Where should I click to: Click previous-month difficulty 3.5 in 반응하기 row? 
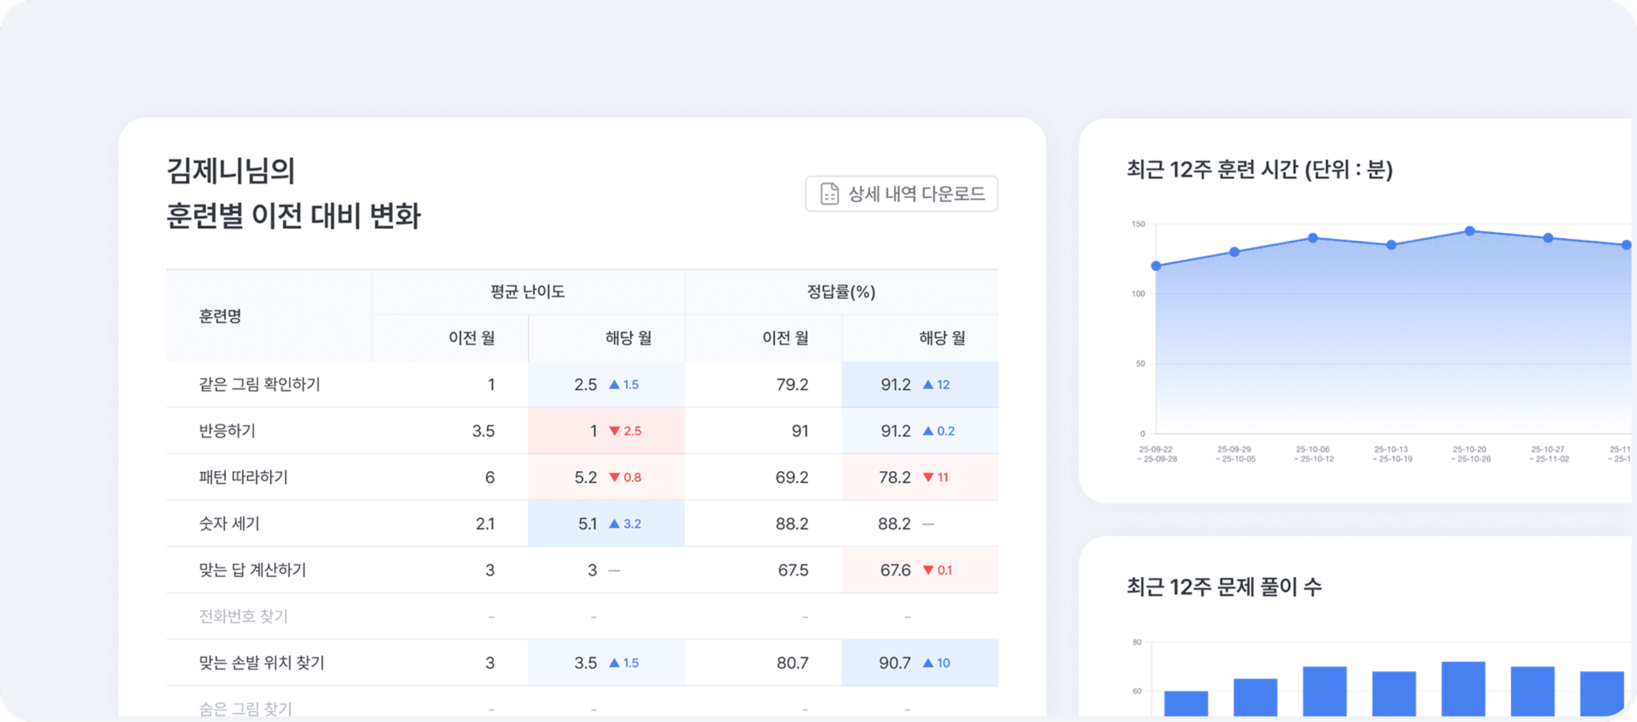[483, 431]
